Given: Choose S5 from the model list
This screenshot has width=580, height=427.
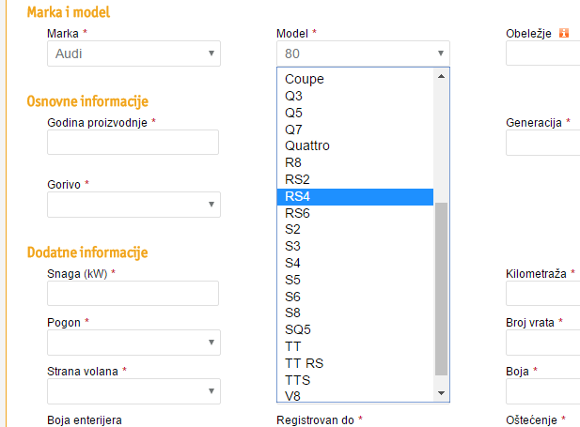Looking at the screenshot, I should point(355,280).
